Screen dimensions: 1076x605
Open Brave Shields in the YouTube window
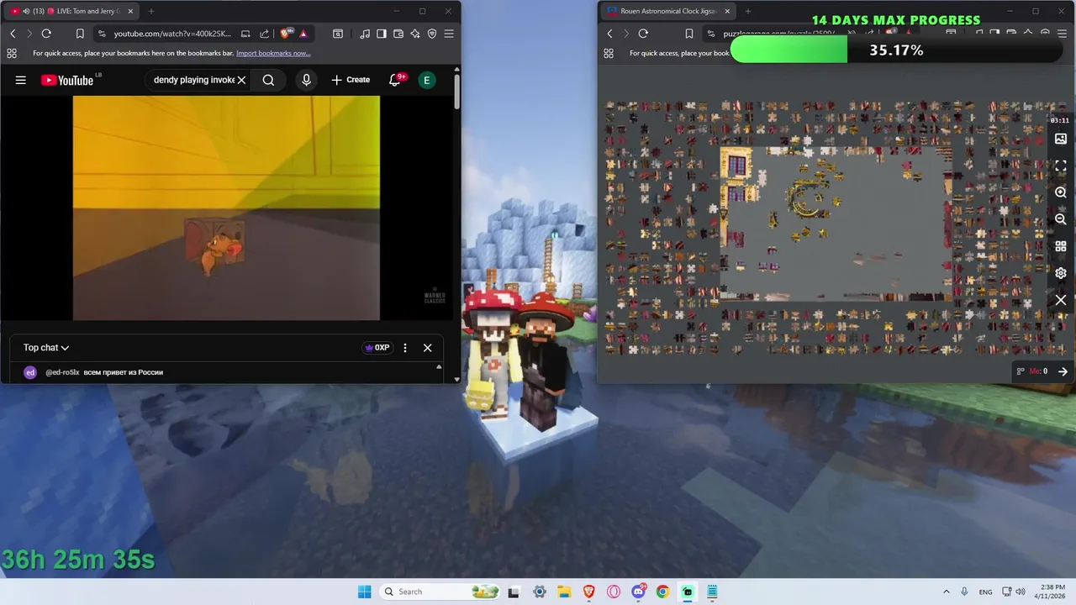[285, 34]
